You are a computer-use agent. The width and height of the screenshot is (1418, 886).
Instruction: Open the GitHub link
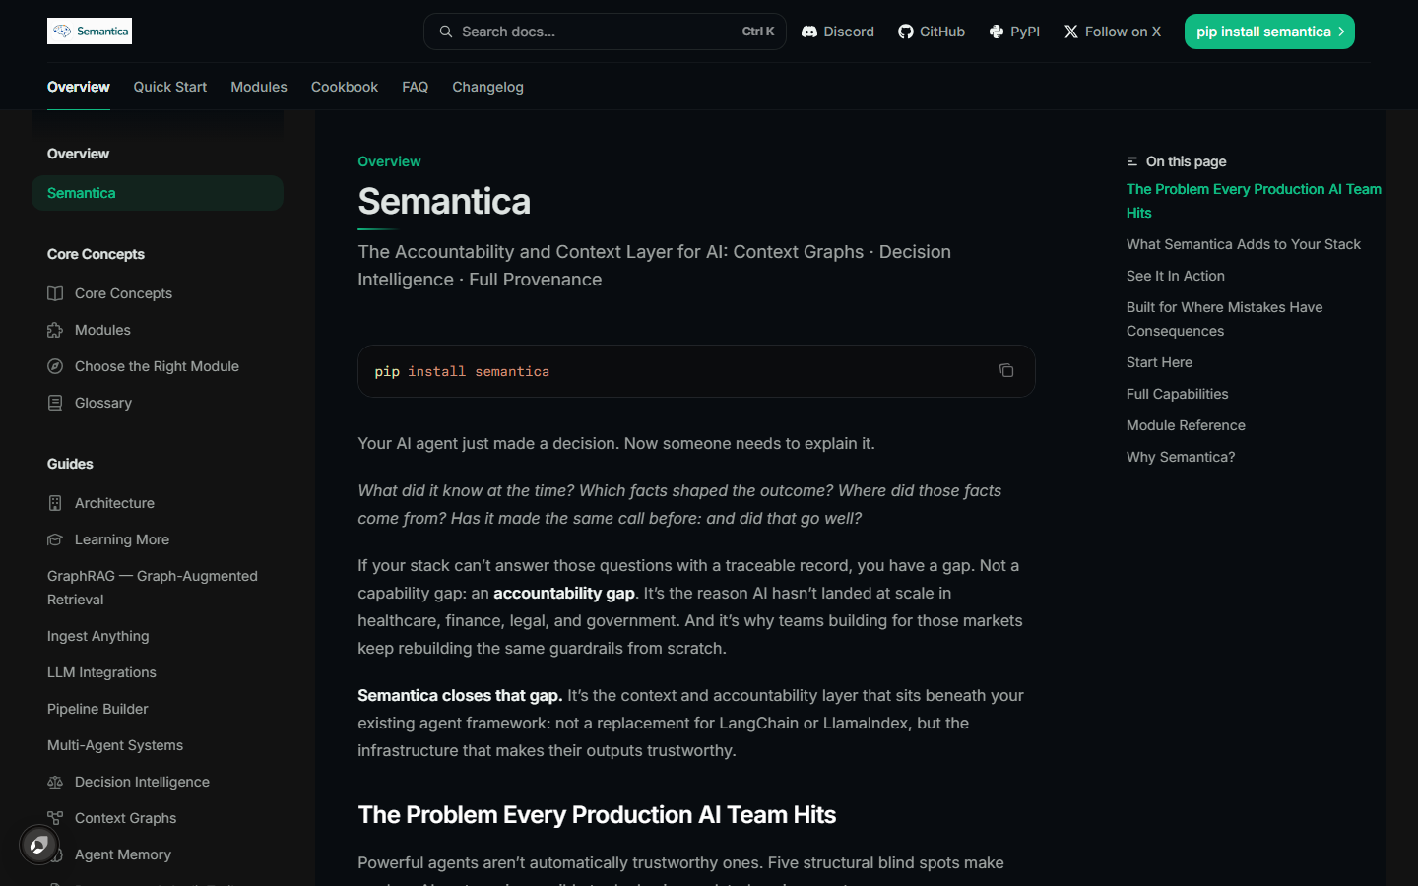(932, 32)
